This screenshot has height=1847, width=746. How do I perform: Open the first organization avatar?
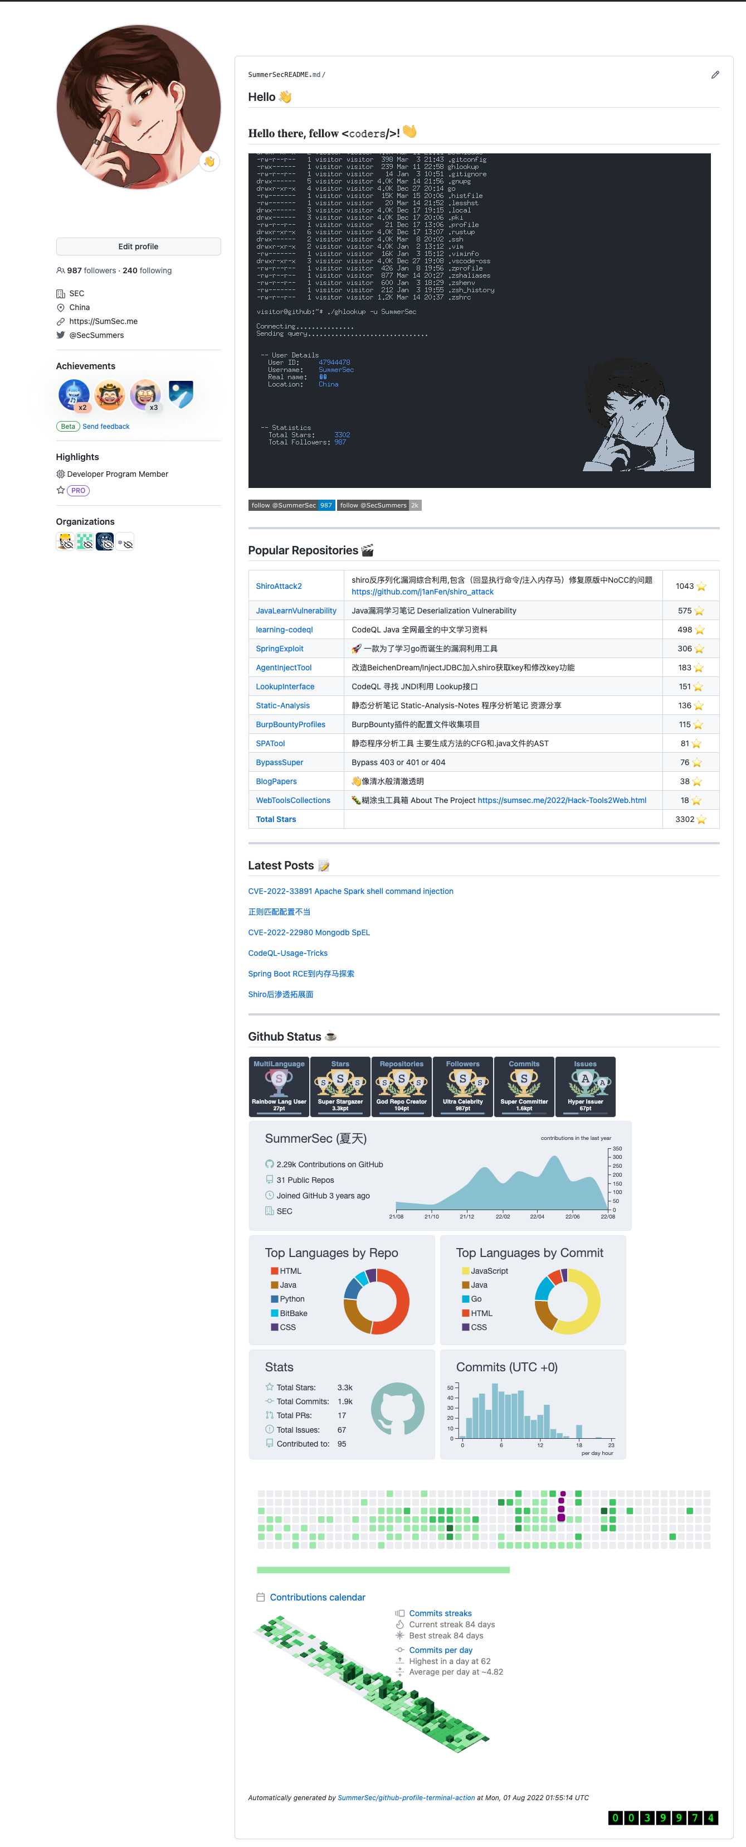(65, 542)
